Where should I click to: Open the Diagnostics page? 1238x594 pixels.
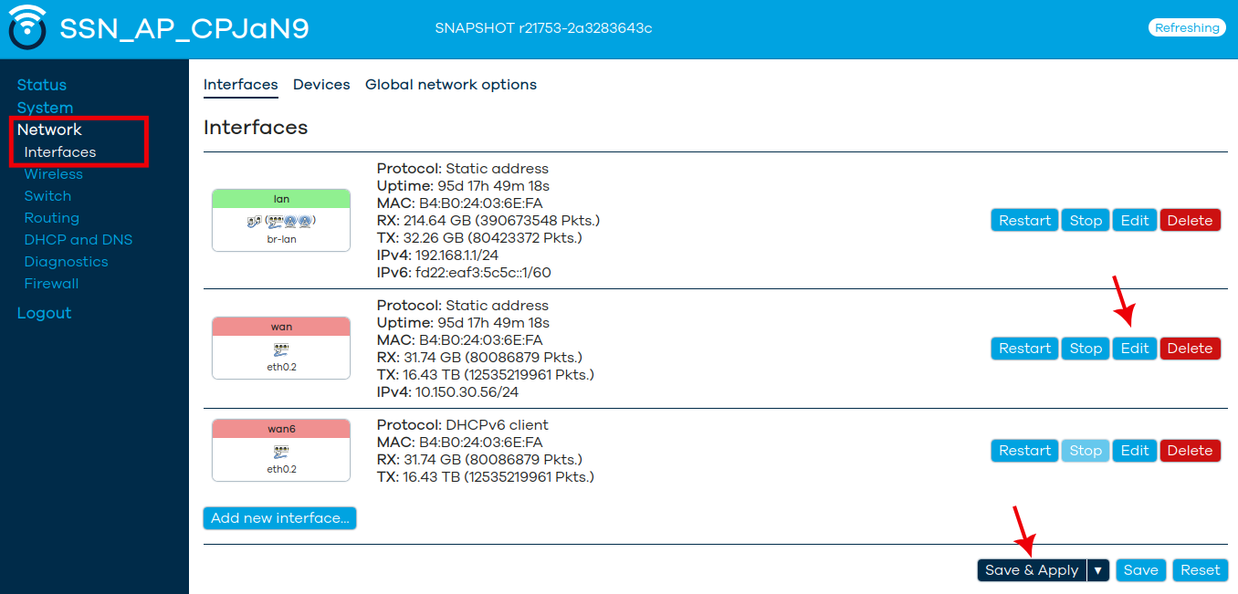click(67, 262)
